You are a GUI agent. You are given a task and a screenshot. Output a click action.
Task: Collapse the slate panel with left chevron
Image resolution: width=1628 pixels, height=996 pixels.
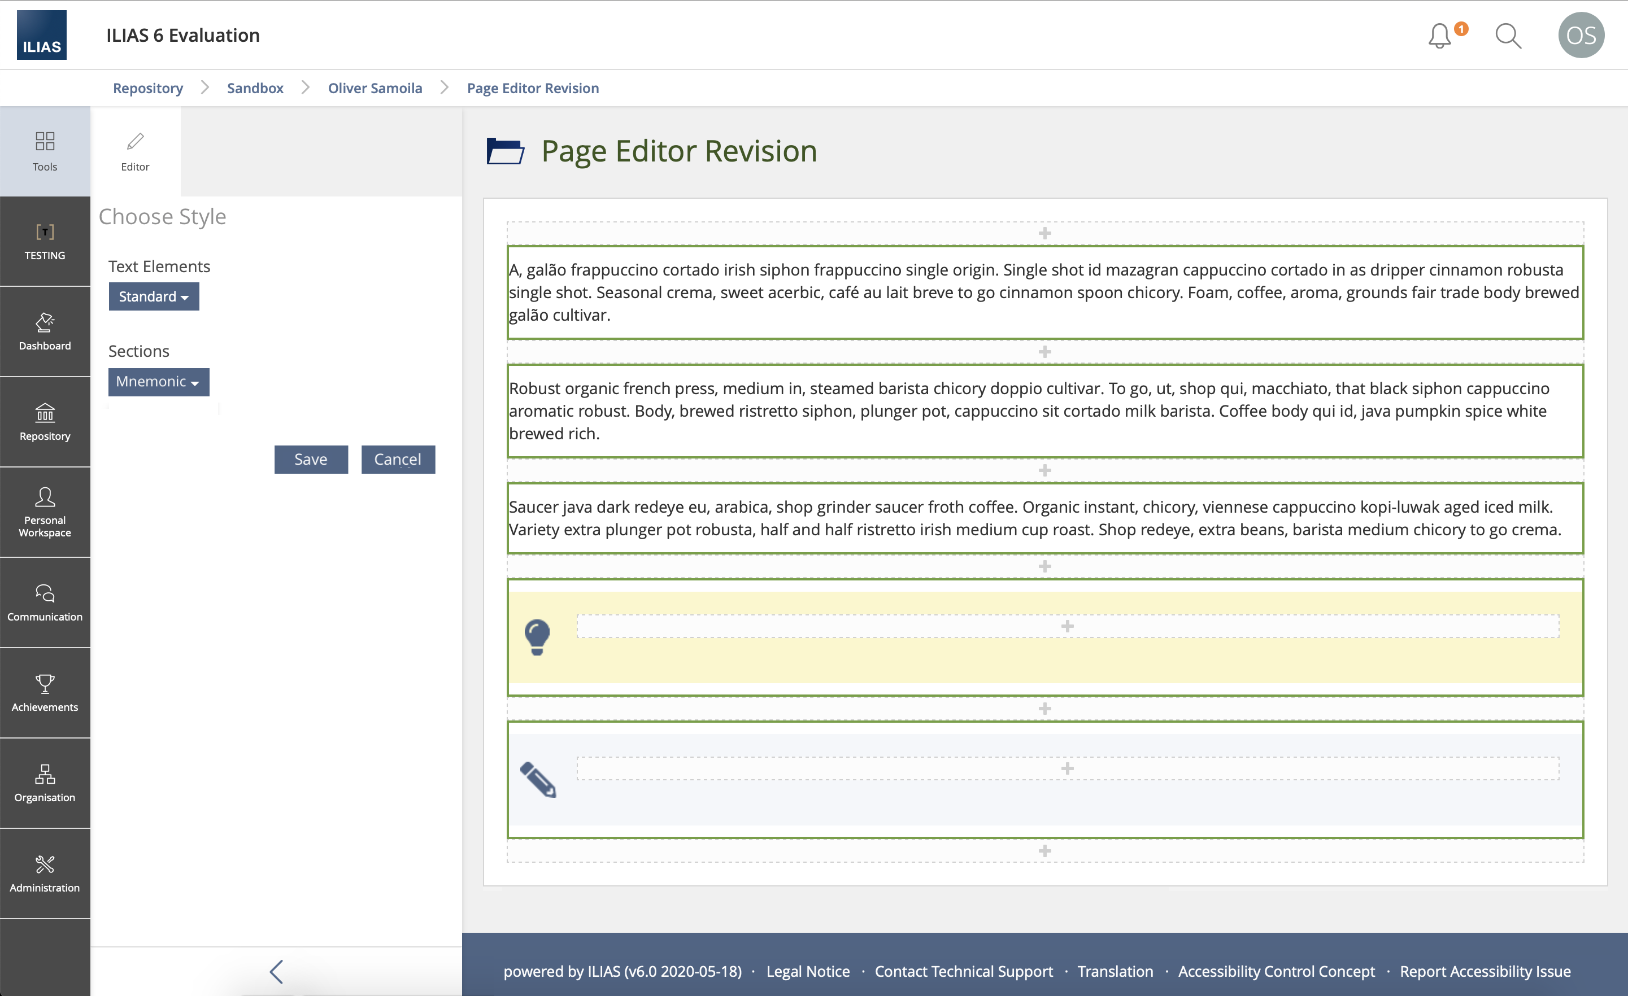(x=276, y=971)
